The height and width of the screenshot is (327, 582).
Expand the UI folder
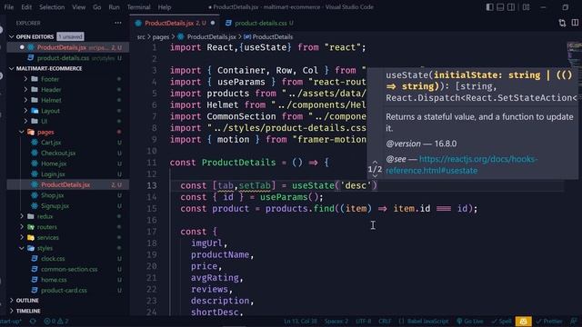point(45,121)
